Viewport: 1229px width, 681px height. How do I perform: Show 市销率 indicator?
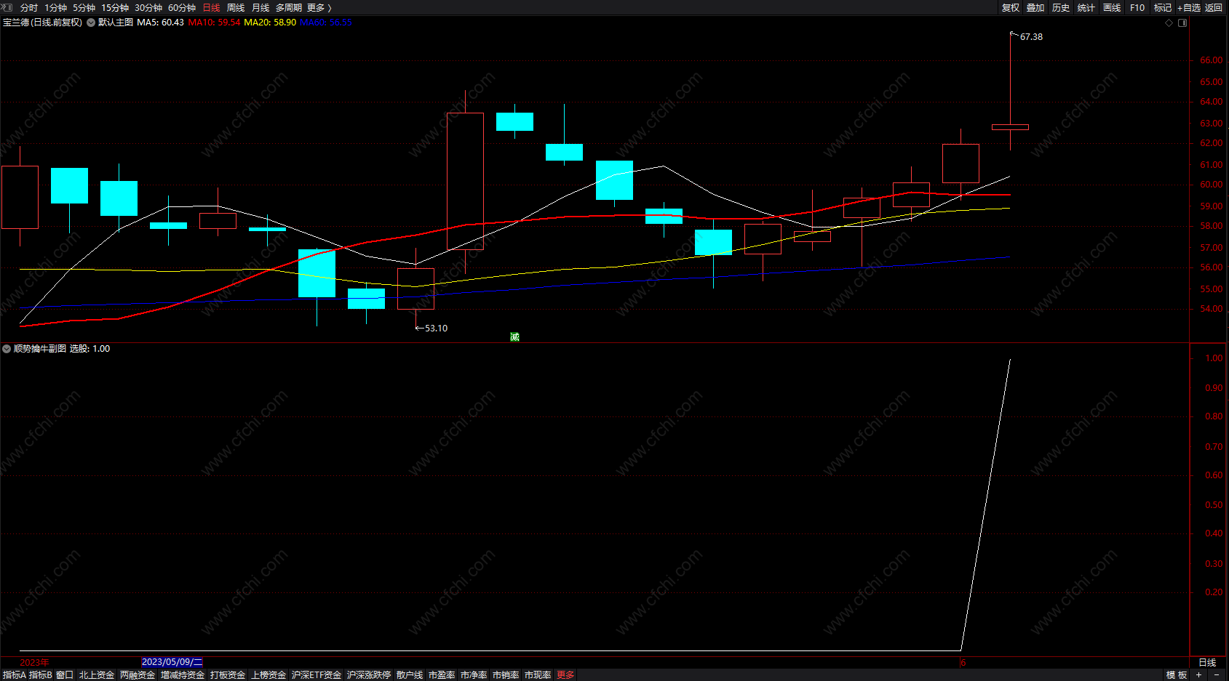[x=506, y=675]
